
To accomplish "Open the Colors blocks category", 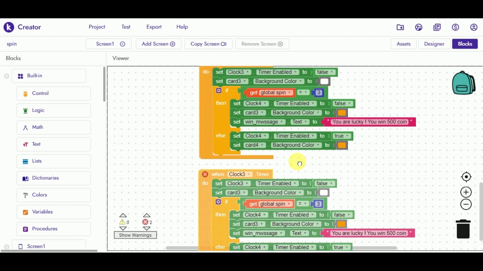I will pyautogui.click(x=54, y=195).
